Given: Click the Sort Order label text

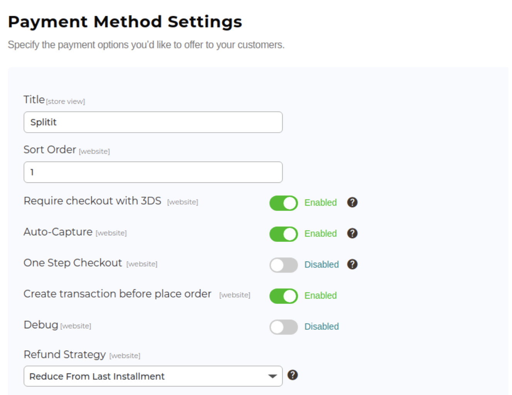Looking at the screenshot, I should click(50, 150).
